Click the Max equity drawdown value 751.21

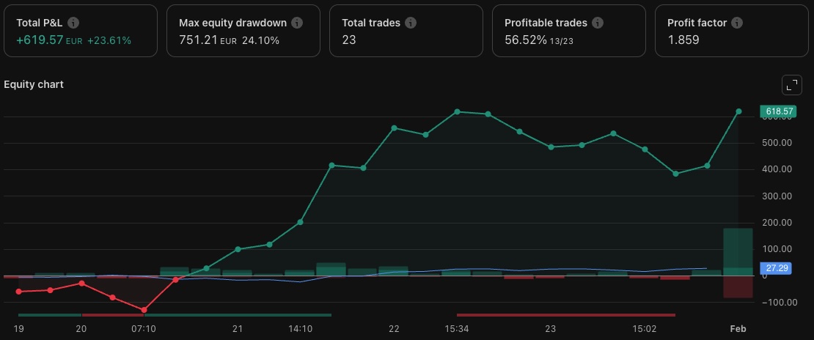(x=198, y=40)
